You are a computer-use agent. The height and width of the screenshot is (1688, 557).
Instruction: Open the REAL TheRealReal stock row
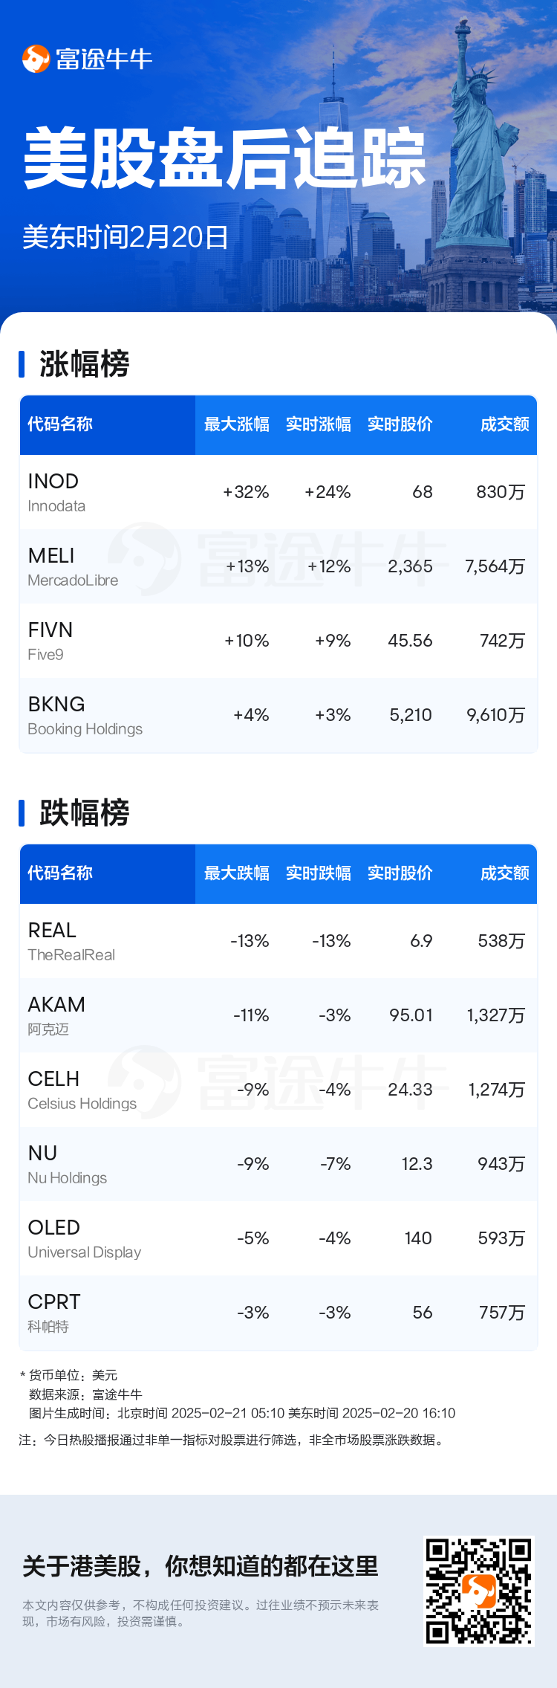[278, 941]
